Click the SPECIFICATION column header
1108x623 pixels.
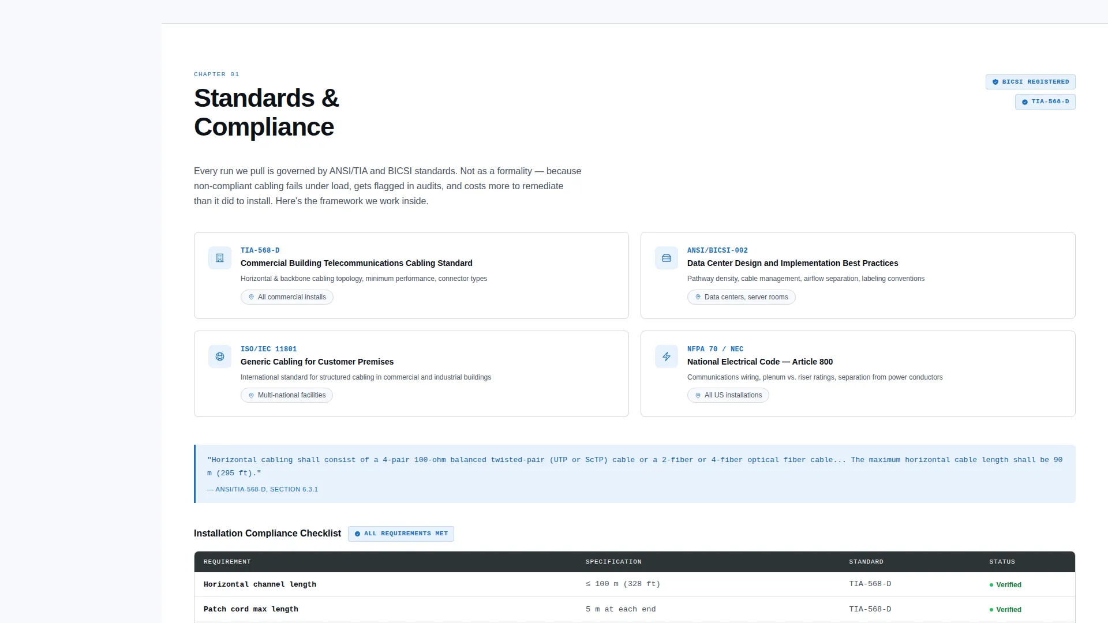point(613,562)
